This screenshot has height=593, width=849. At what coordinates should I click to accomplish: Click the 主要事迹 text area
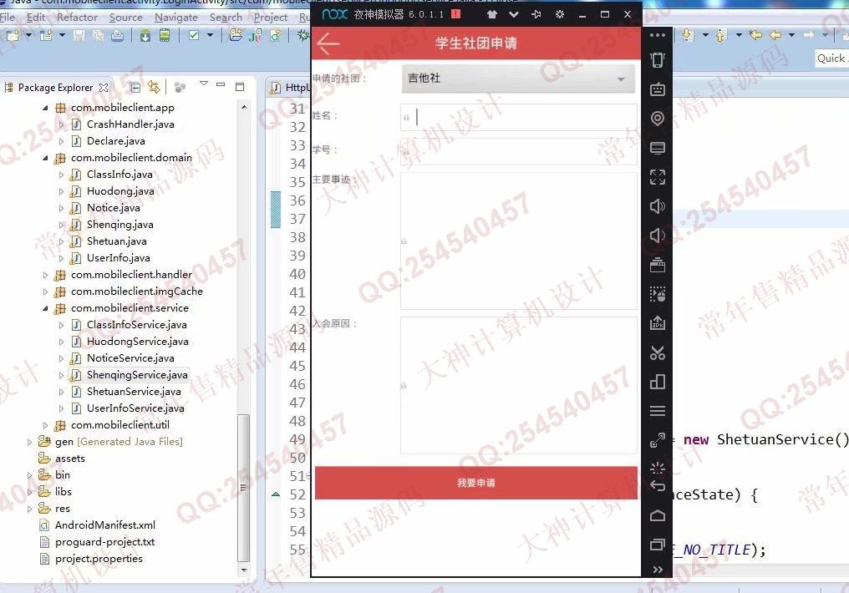click(518, 241)
